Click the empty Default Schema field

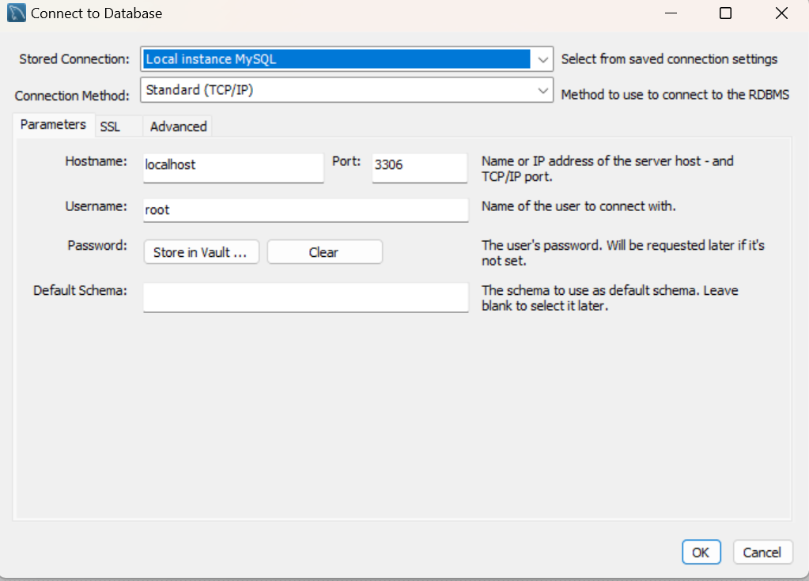click(x=305, y=297)
